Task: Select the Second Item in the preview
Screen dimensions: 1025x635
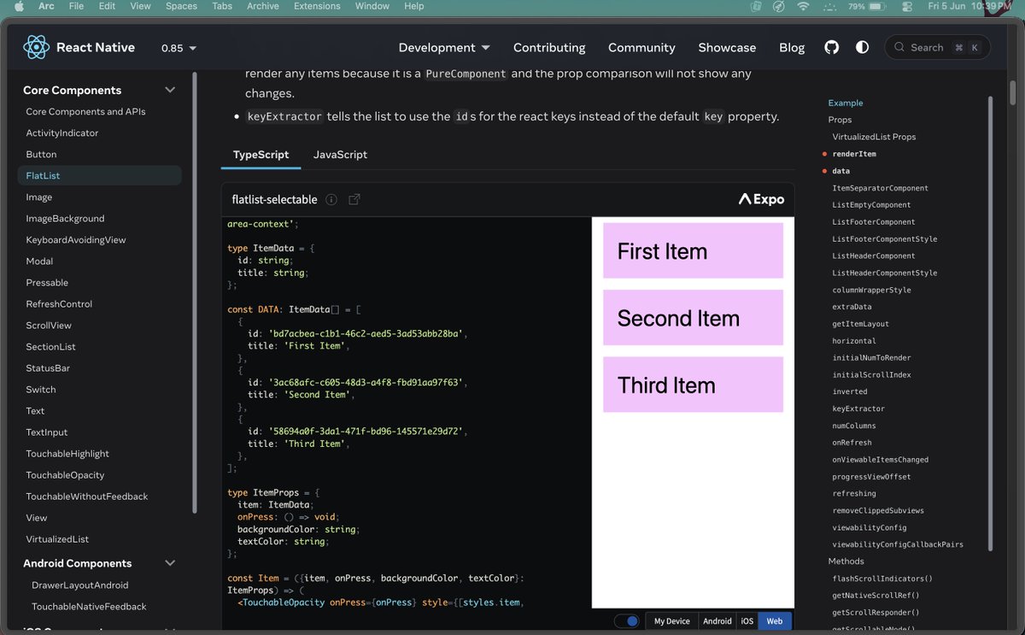Action: (693, 317)
